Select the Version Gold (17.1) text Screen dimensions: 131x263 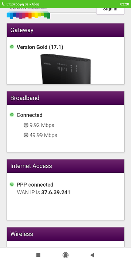tap(40, 47)
